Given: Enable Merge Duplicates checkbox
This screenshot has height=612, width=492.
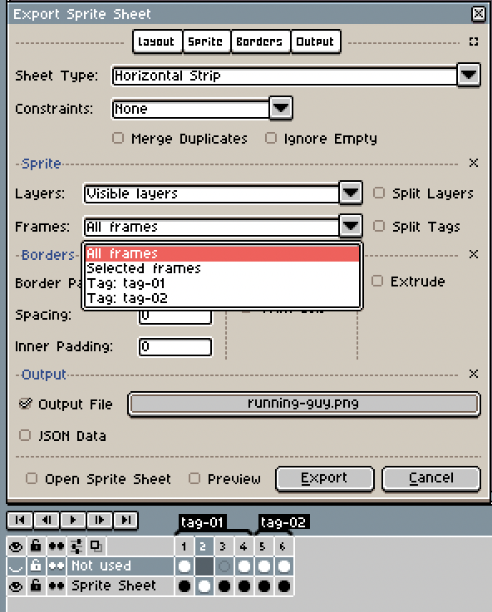Looking at the screenshot, I should (x=118, y=138).
